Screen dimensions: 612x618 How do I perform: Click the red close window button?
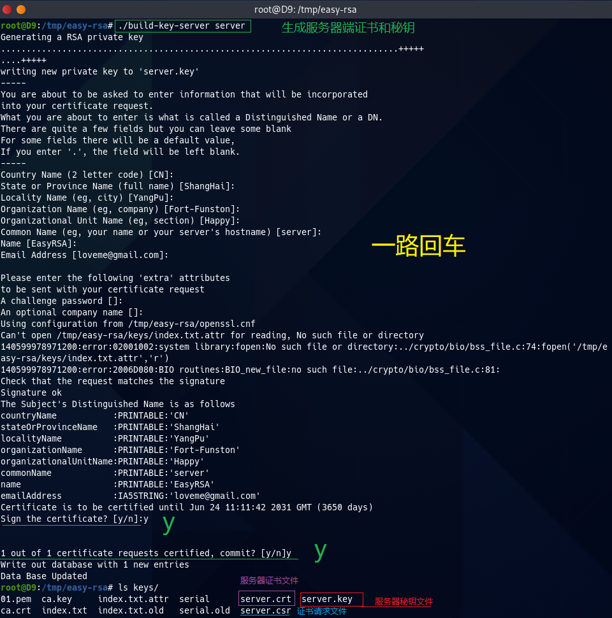pyautogui.click(x=7, y=10)
